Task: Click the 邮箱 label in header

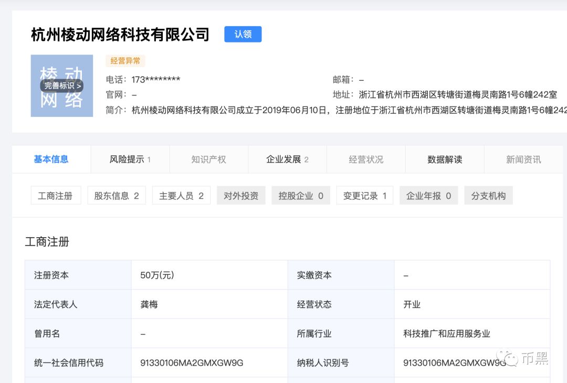Action: 343,80
